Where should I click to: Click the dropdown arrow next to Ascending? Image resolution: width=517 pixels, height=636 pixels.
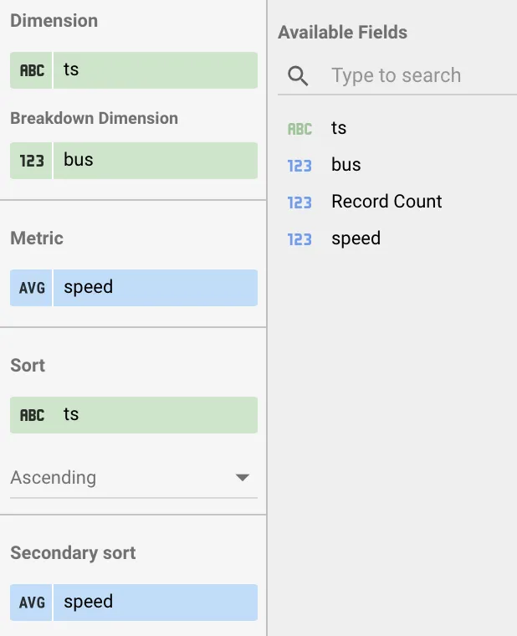coord(243,478)
